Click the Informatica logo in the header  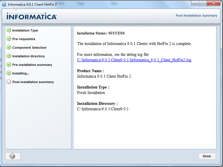coord(32,16)
